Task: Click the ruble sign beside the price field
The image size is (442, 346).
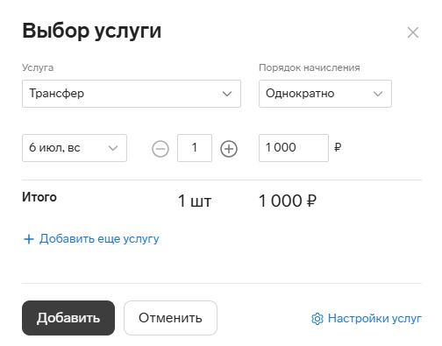Action: coord(338,147)
